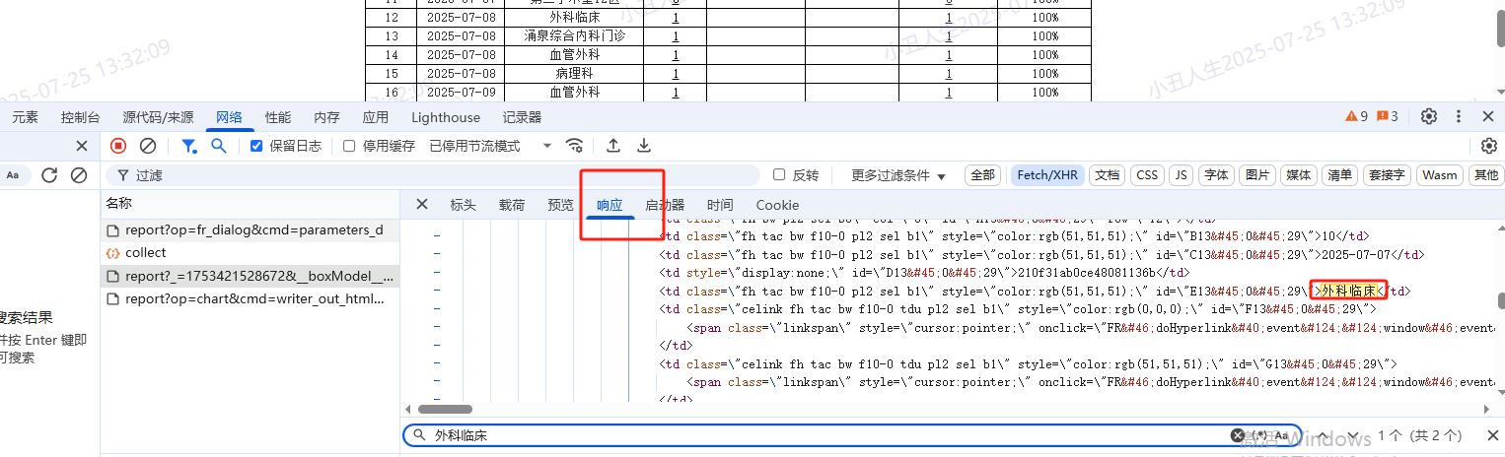Open 应用 panel tab

click(375, 117)
